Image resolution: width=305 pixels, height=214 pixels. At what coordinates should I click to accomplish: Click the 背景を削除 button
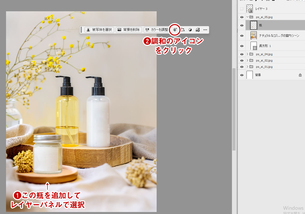click(x=129, y=30)
